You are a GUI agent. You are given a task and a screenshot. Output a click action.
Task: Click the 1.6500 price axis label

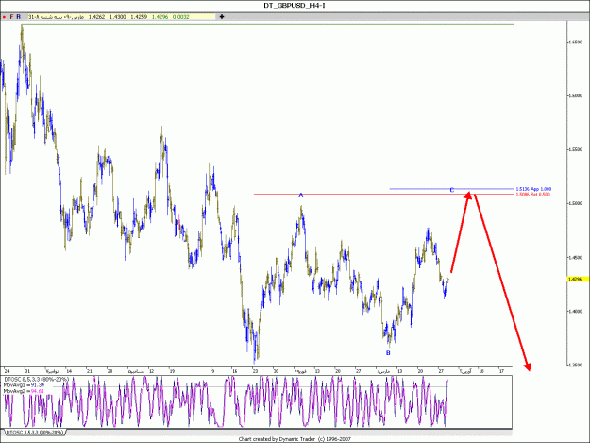(575, 42)
